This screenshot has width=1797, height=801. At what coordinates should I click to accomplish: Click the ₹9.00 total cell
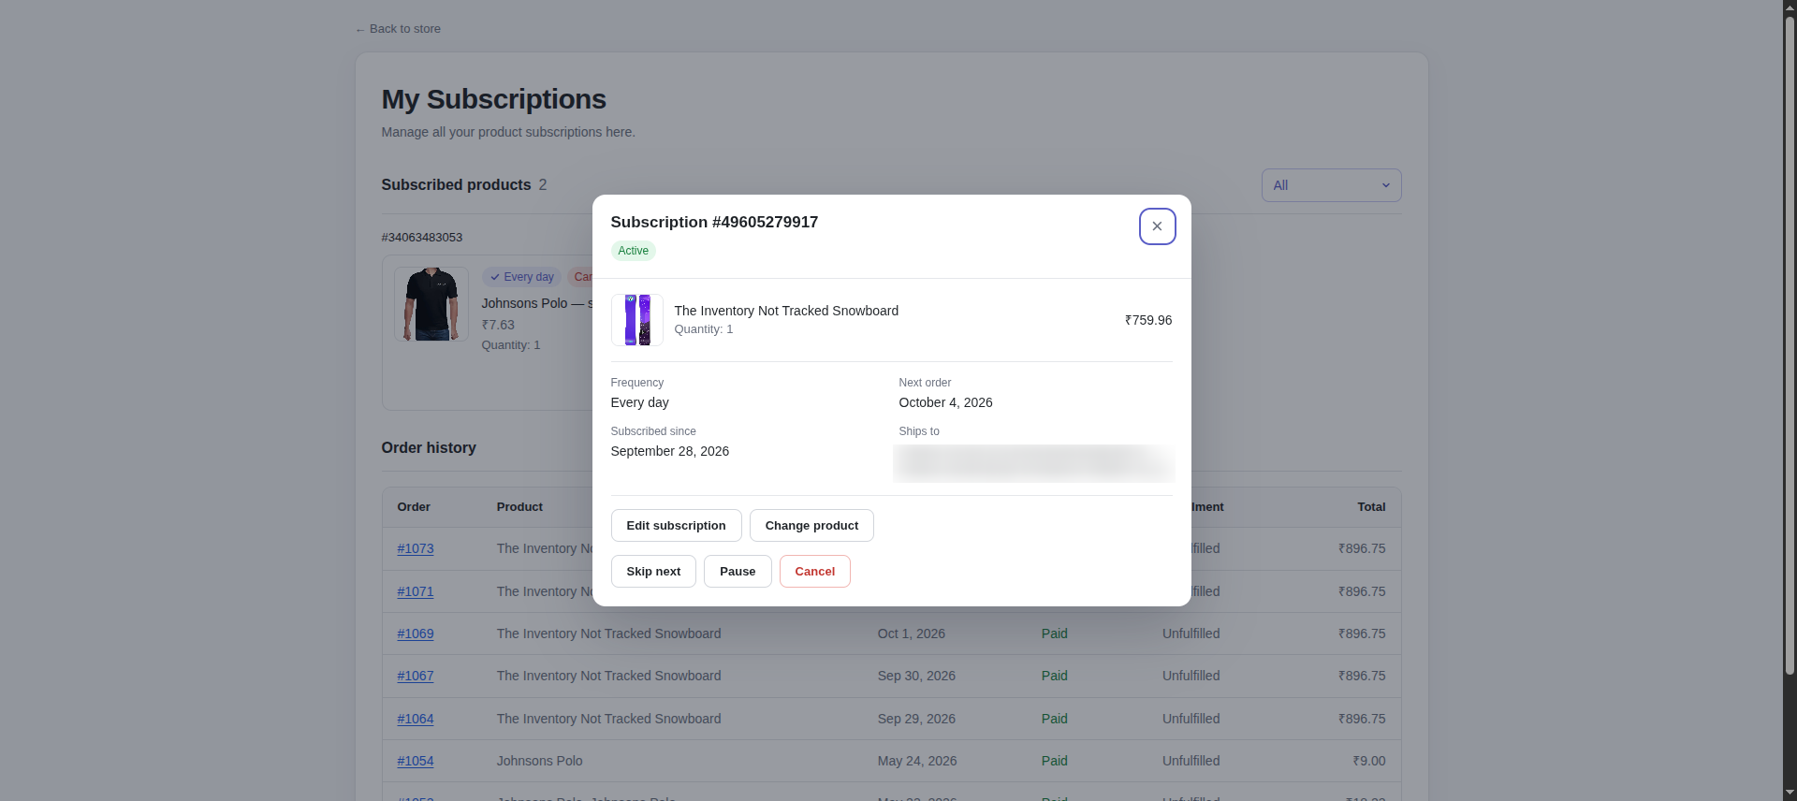coord(1369,761)
